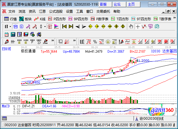Screen dimensions: 178x129
Task: Open the 文件 menu
Action: click(12, 12)
